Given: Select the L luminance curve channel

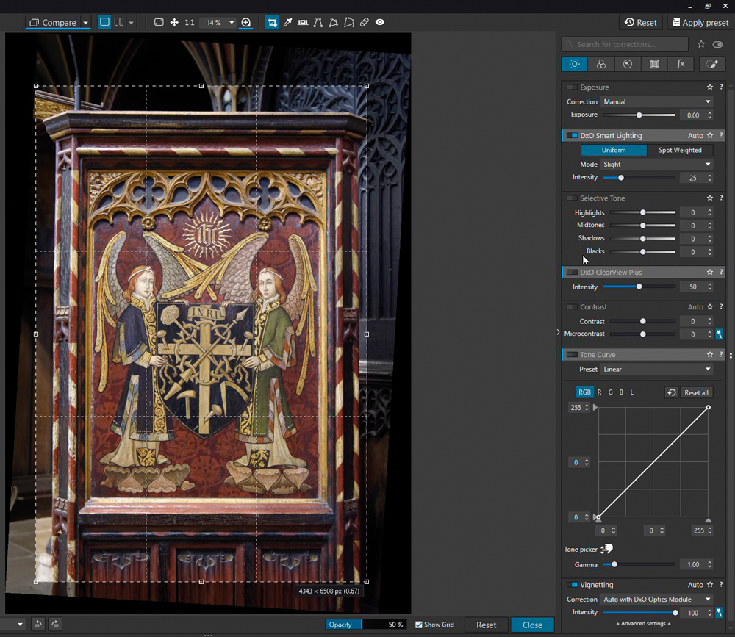Looking at the screenshot, I should point(632,392).
